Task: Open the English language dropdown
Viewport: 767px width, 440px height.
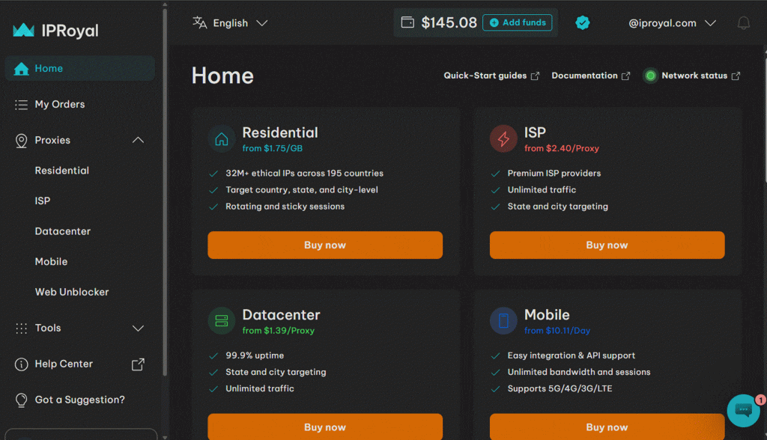Action: click(231, 23)
